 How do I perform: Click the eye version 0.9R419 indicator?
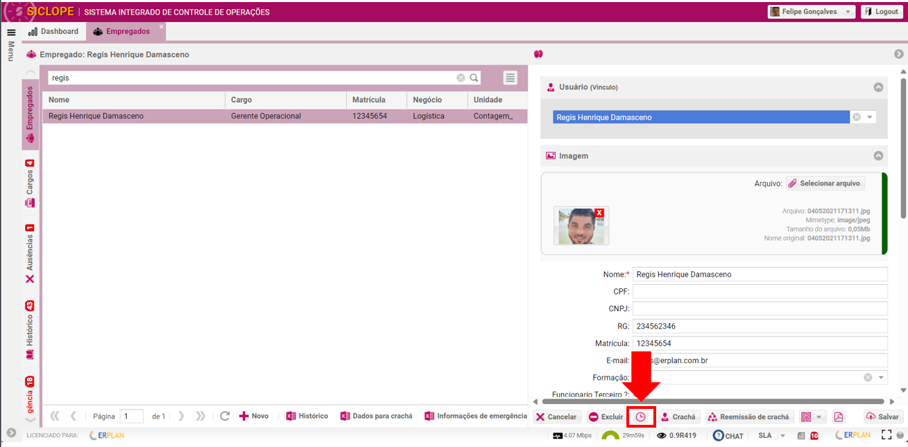[676, 435]
